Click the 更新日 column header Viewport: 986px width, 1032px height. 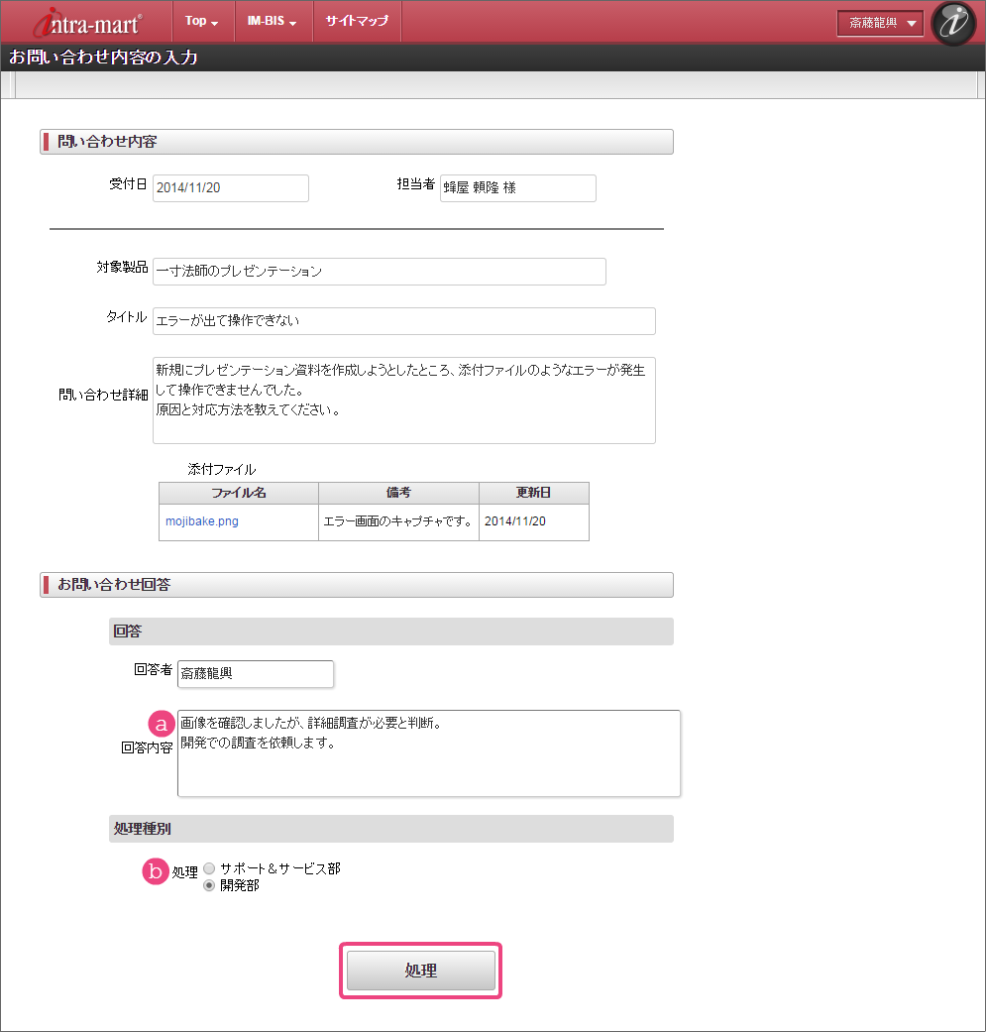click(534, 493)
